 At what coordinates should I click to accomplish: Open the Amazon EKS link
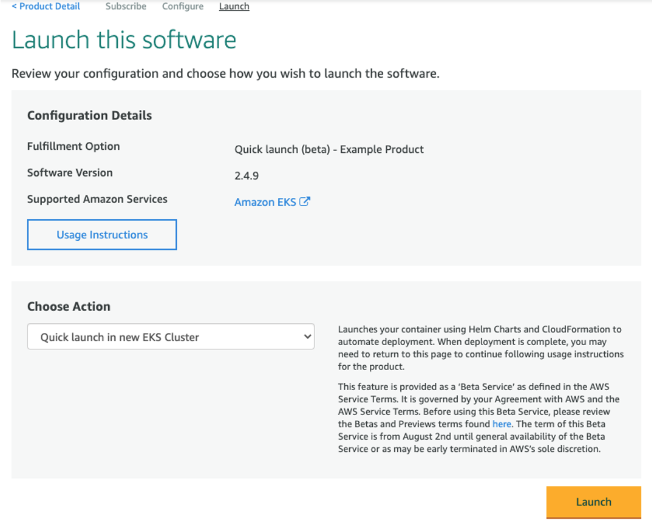pos(265,202)
